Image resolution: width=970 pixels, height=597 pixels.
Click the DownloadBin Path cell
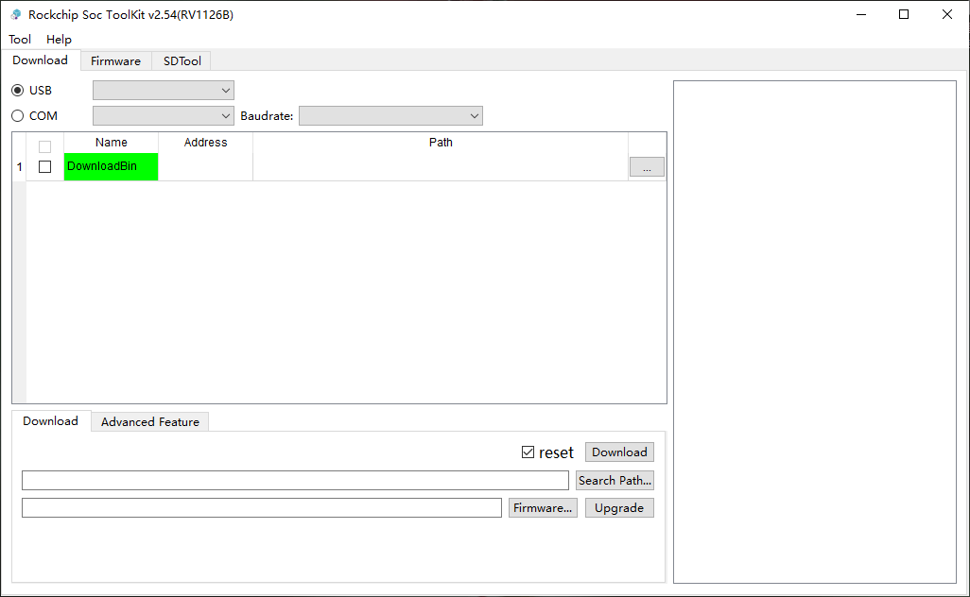coord(441,167)
